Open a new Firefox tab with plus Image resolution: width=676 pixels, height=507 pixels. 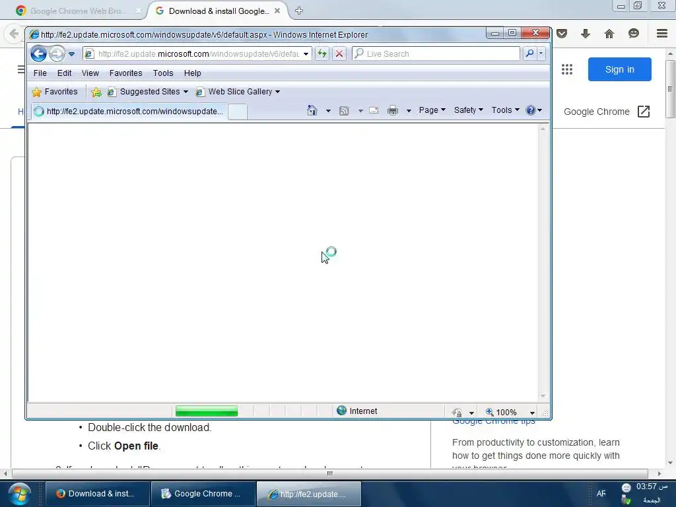299,11
